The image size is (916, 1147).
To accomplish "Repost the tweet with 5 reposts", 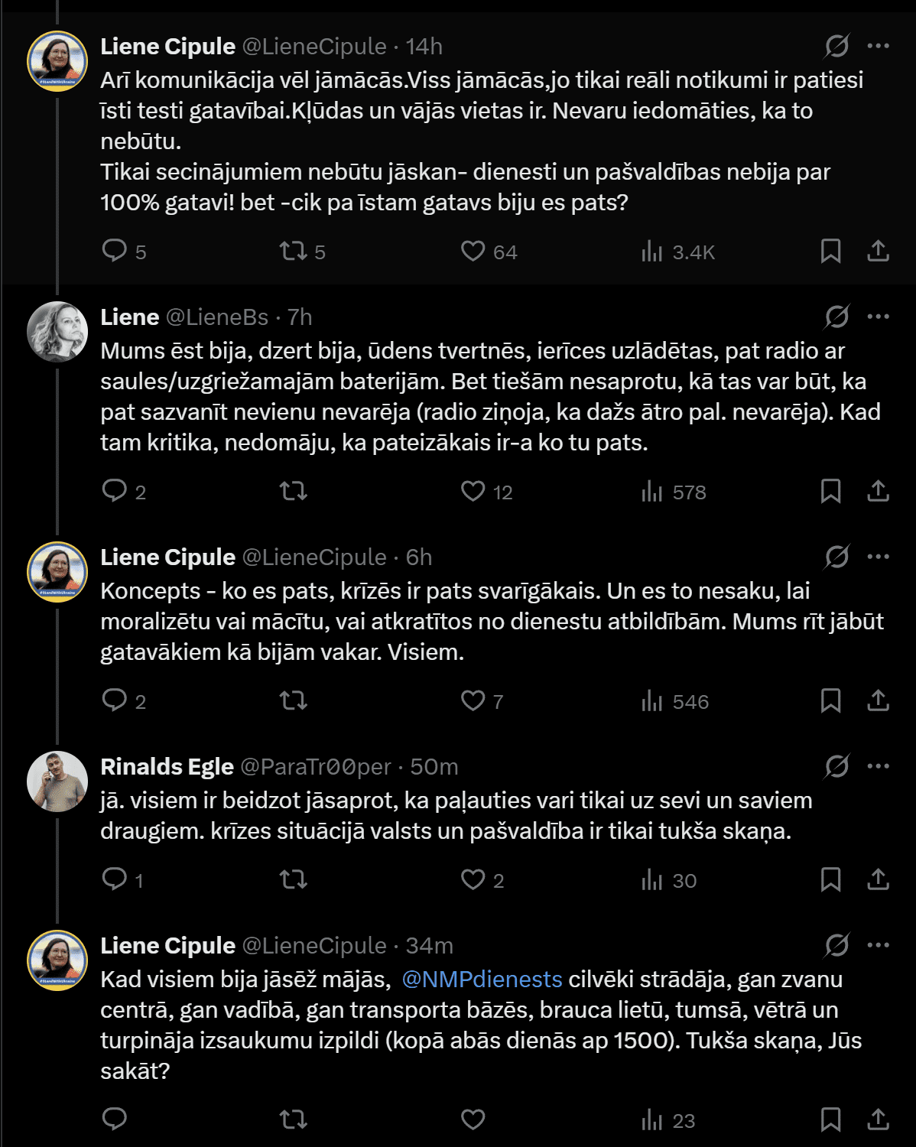I will click(302, 252).
